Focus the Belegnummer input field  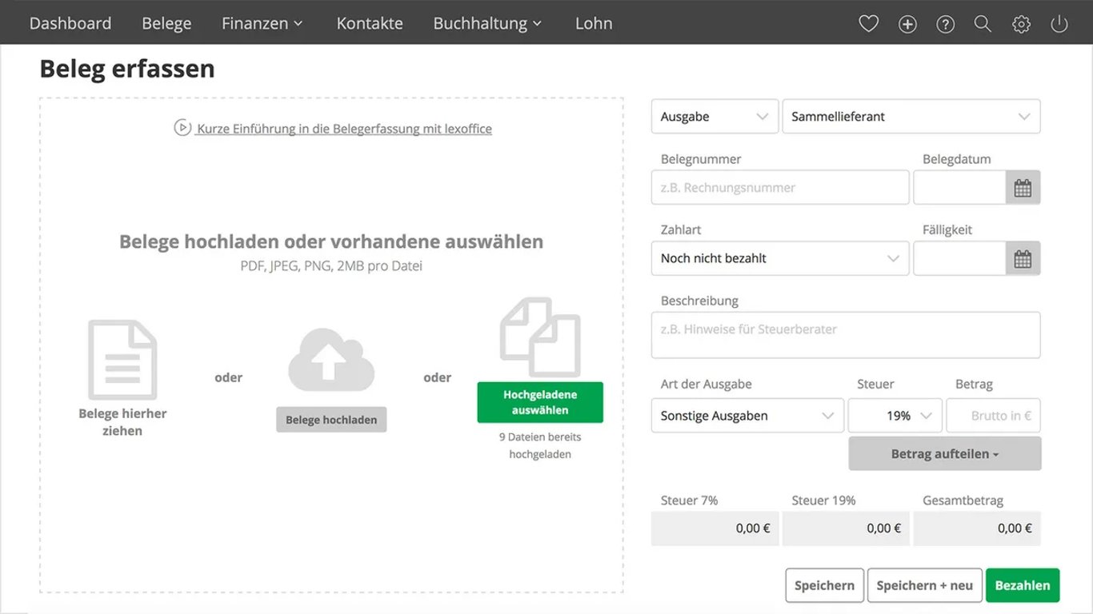click(x=780, y=188)
